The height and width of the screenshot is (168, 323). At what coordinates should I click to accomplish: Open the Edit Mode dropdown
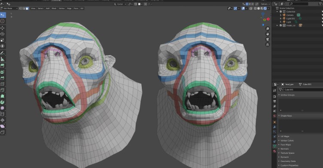click(x=9, y=9)
